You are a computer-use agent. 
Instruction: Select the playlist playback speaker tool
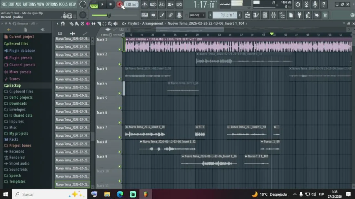click(116, 24)
